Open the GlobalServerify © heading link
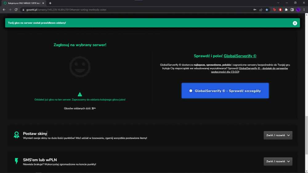Image resolution: width=308 pixels, height=173 pixels. 240,56
